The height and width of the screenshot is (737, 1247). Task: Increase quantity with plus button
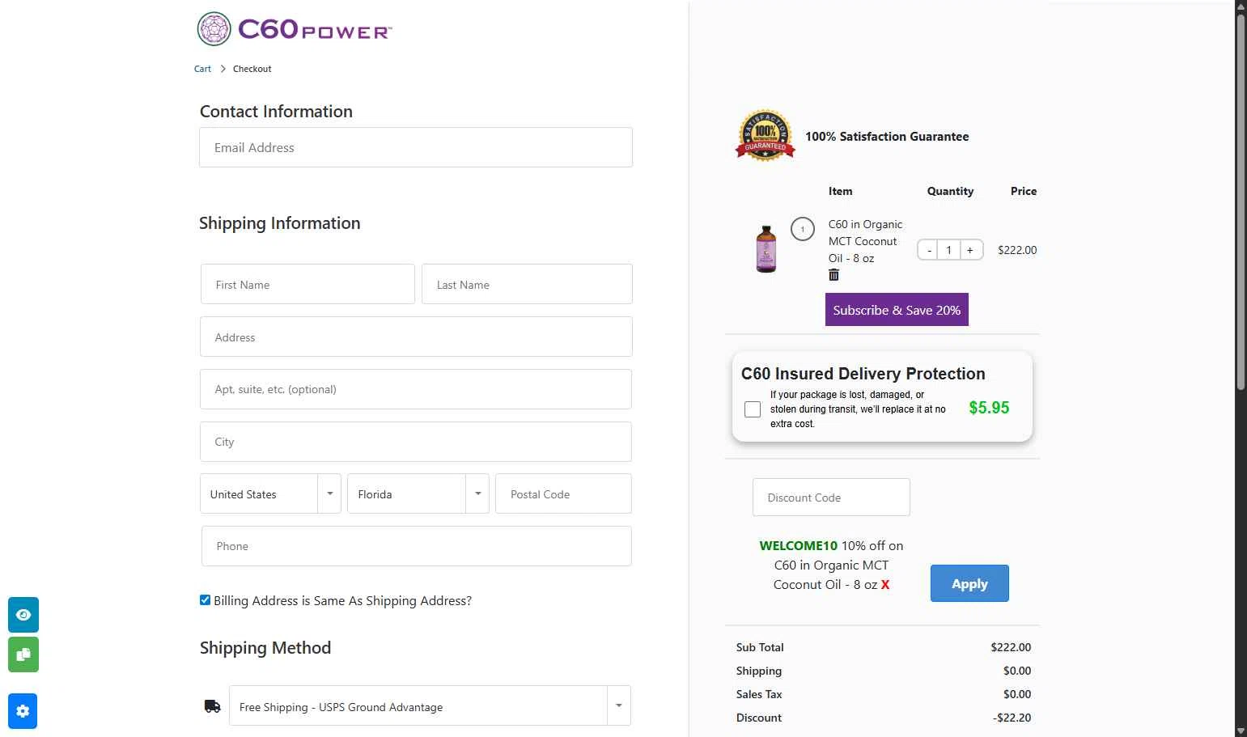[970, 250]
